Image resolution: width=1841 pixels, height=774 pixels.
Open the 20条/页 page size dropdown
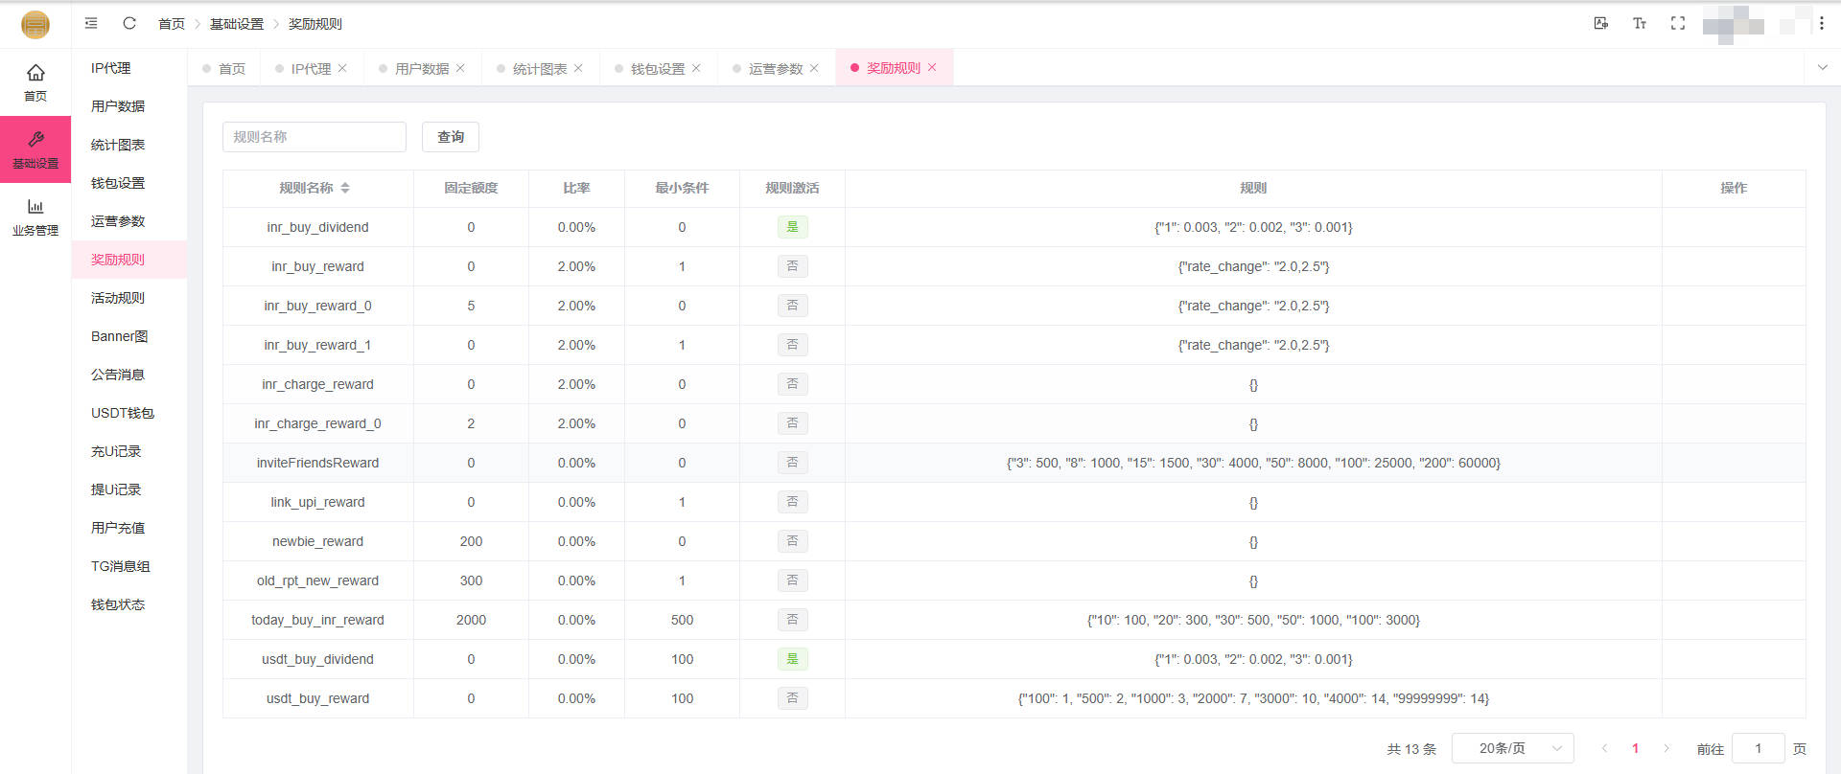(x=1512, y=748)
